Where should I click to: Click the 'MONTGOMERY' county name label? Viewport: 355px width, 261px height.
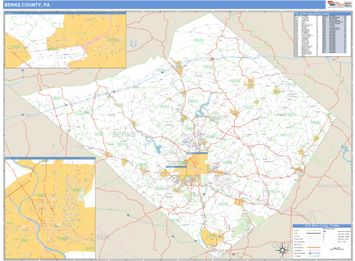click(x=333, y=186)
